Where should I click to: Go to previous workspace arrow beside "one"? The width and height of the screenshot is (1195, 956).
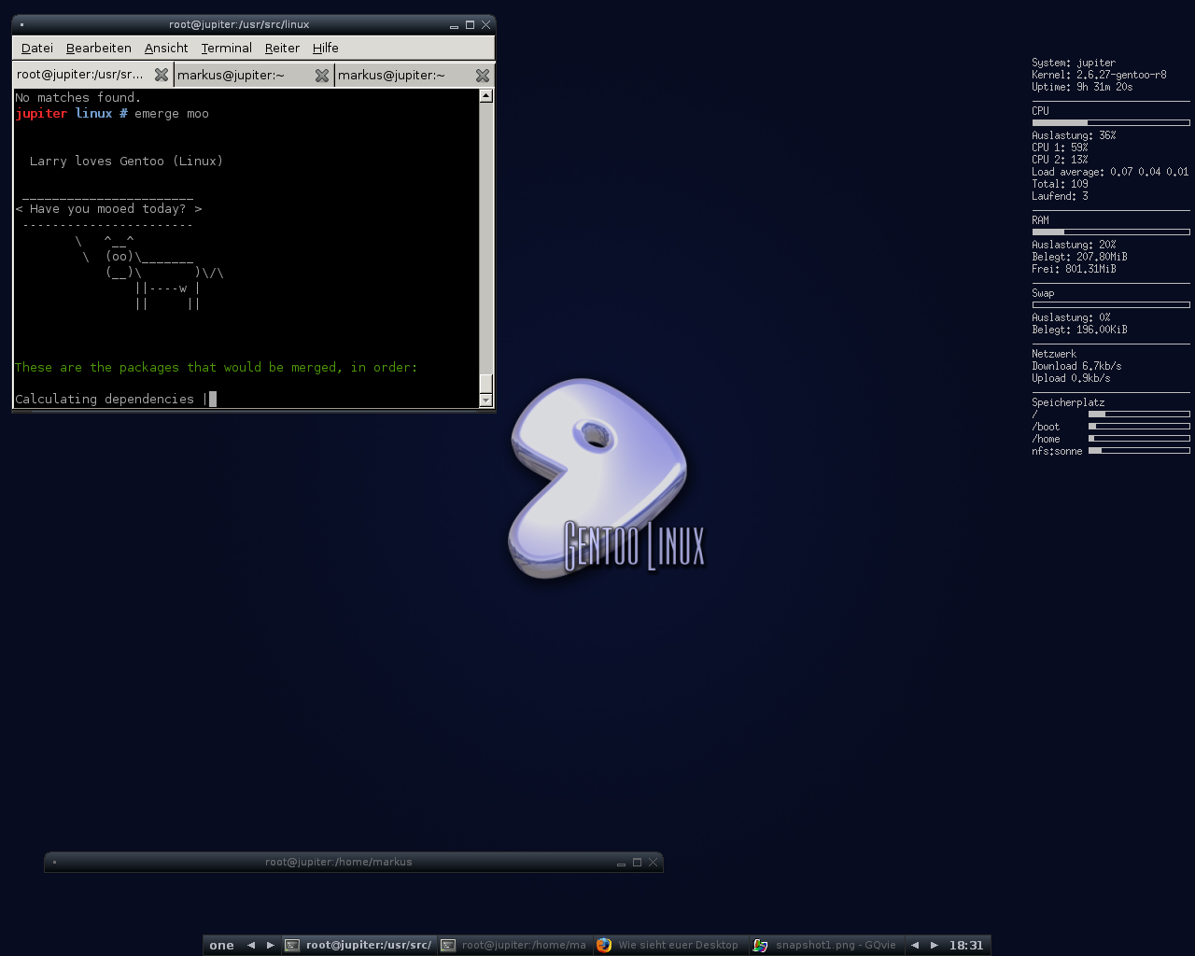click(250, 945)
